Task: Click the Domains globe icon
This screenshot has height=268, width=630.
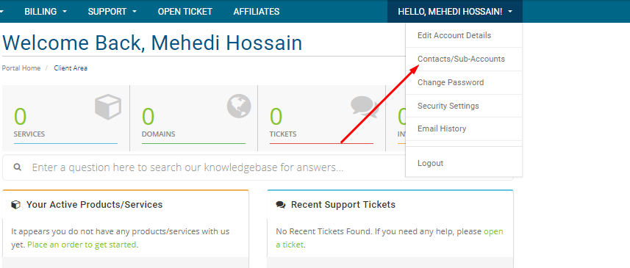Action: pyautogui.click(x=239, y=106)
